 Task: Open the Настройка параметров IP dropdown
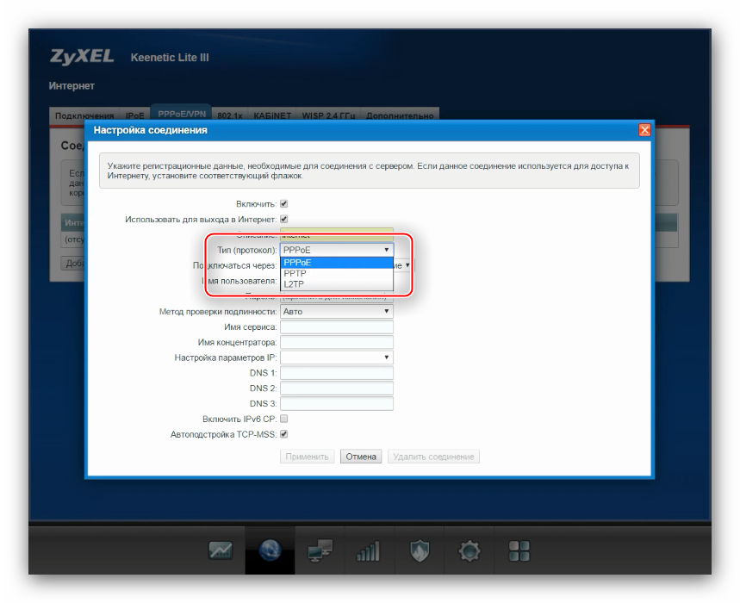click(x=337, y=357)
